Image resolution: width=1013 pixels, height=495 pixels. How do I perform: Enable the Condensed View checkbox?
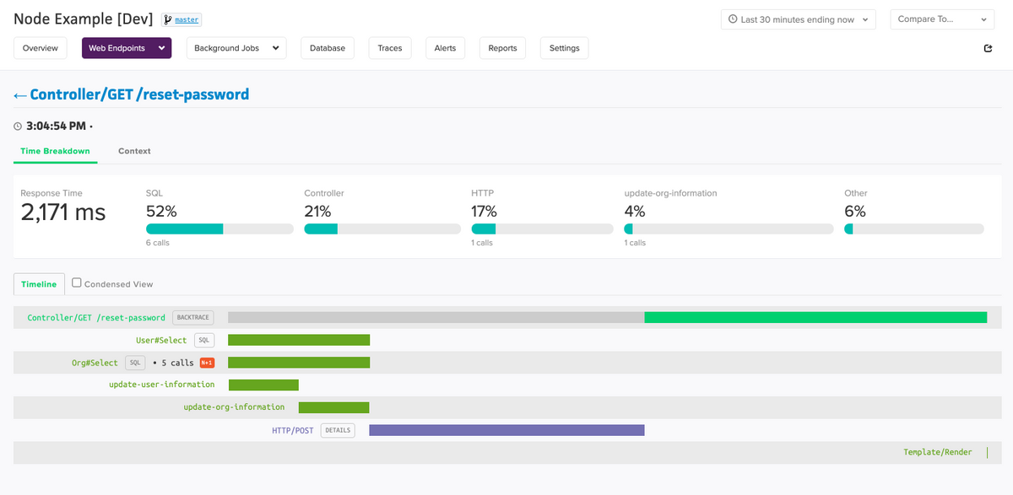click(76, 283)
